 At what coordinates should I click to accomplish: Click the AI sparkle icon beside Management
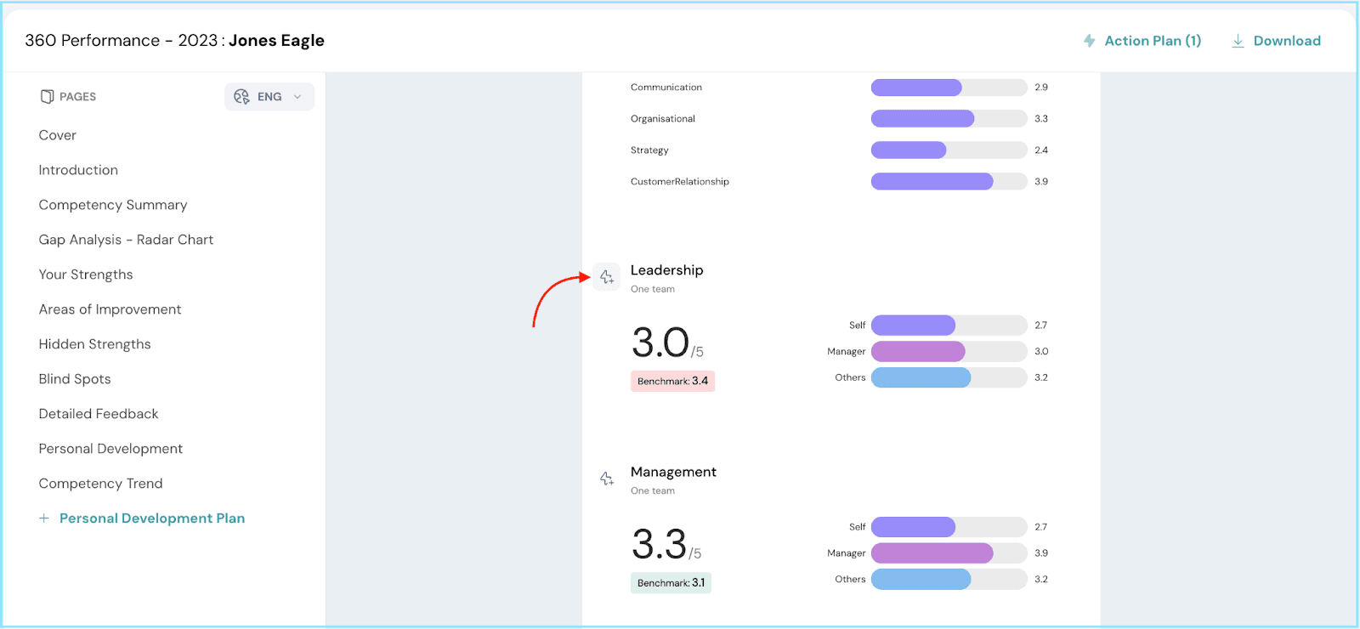(607, 479)
